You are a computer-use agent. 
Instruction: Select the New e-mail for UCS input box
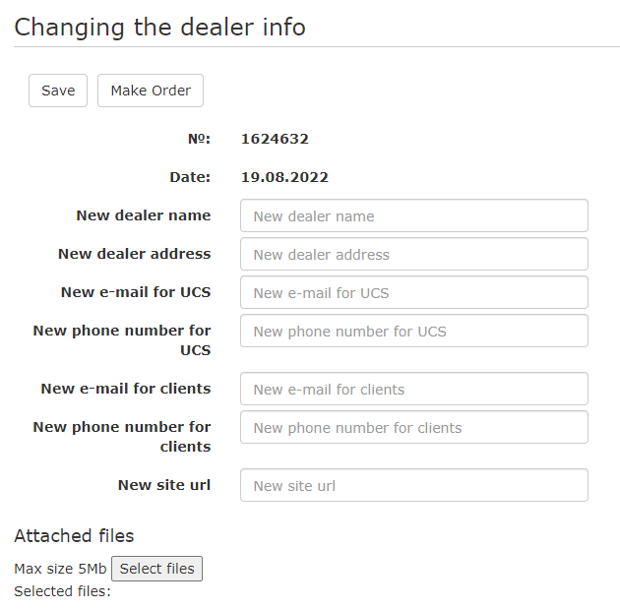pos(413,293)
